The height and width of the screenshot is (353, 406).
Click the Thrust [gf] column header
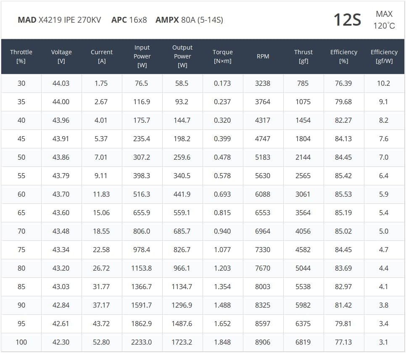coord(303,56)
